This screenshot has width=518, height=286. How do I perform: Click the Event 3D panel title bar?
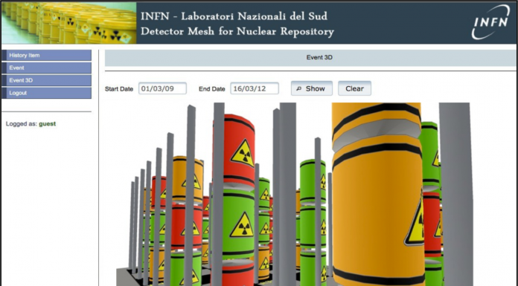310,57
